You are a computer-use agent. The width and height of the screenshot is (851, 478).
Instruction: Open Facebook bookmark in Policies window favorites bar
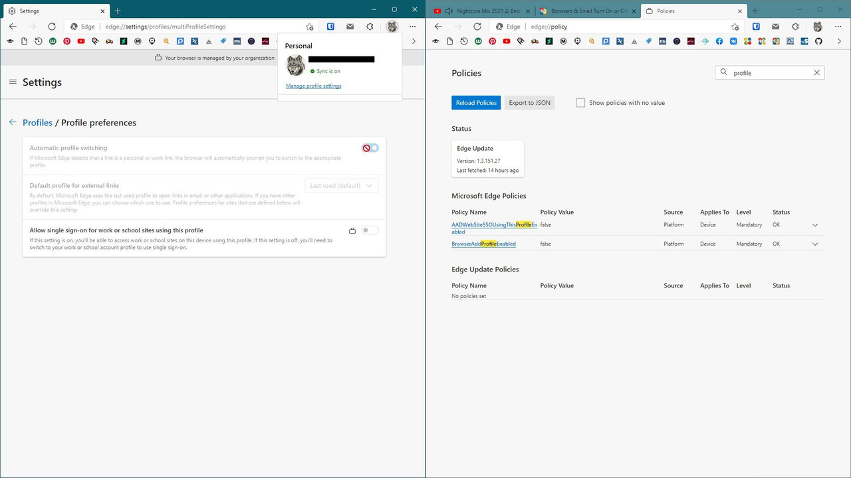point(719,41)
